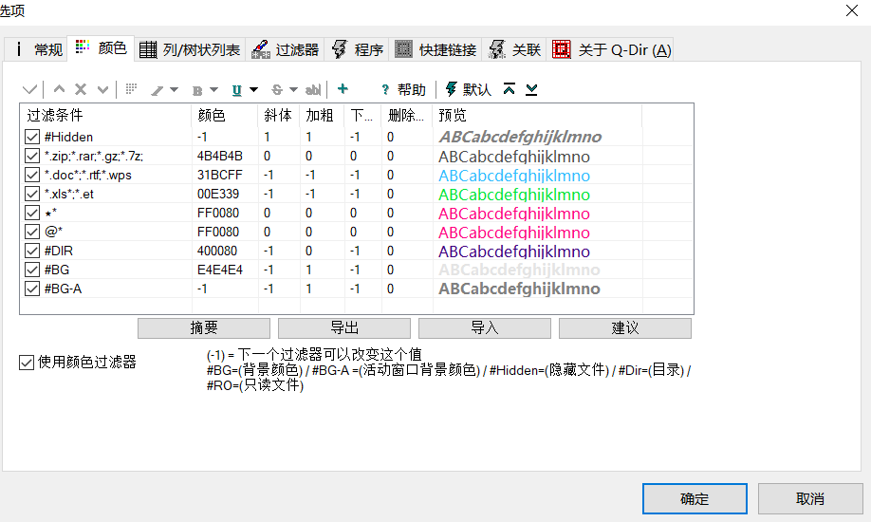Toggle the *.xls*;*.et filter checkbox
The height and width of the screenshot is (522, 871).
tap(32, 194)
